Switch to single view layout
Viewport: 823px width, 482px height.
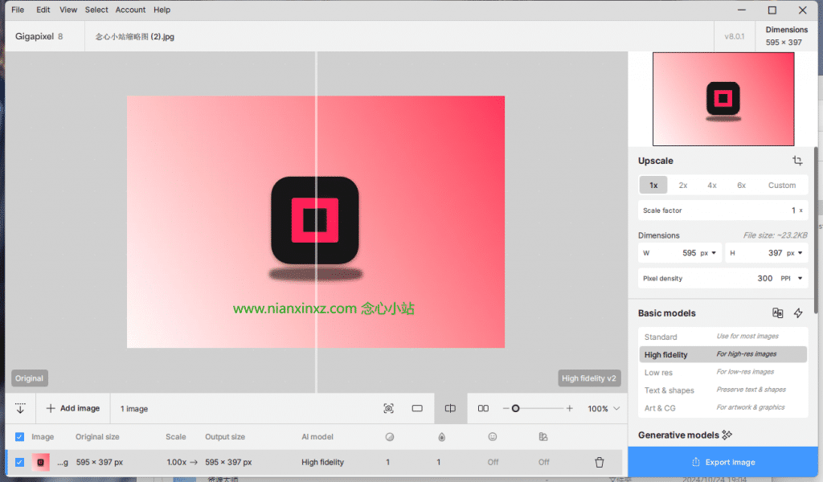click(417, 409)
